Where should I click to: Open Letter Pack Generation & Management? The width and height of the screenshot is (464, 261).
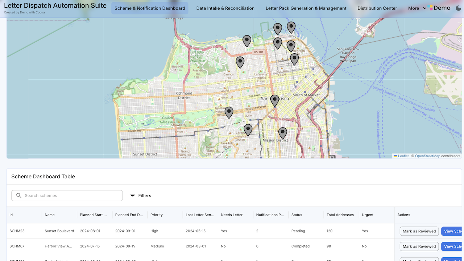tap(306, 8)
